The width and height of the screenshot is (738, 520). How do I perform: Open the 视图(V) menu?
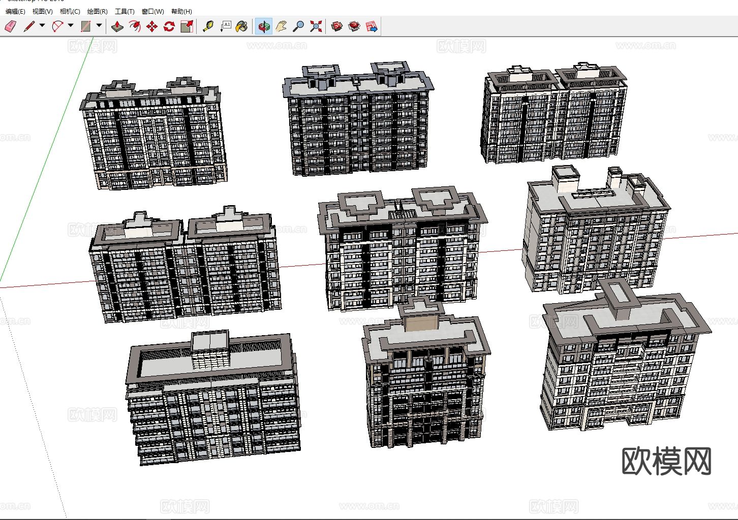click(42, 11)
